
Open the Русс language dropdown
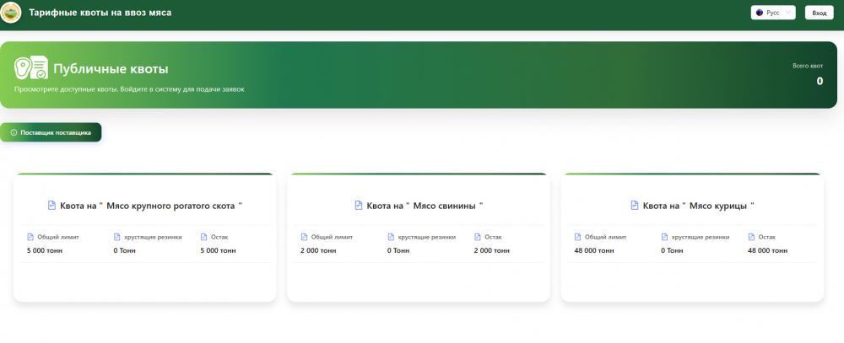click(x=773, y=13)
